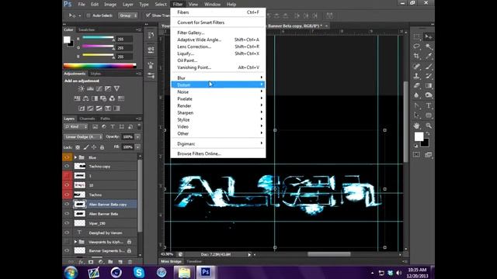Viewport: 497px width, 279px height.
Task: Select the Brush tool
Action: click(x=429, y=67)
